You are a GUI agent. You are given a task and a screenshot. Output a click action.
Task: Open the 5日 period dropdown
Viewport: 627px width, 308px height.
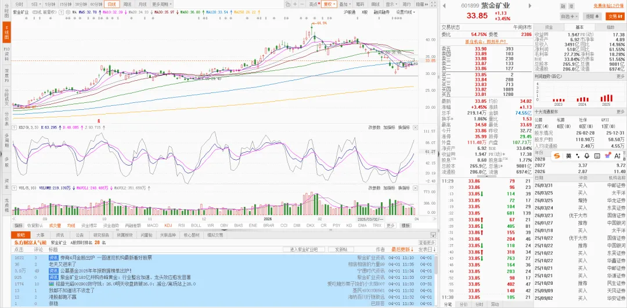[35, 5]
